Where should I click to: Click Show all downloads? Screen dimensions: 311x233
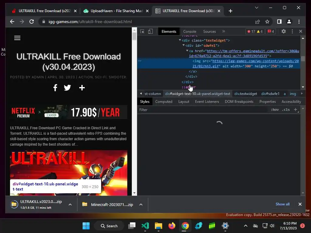tap(282, 204)
